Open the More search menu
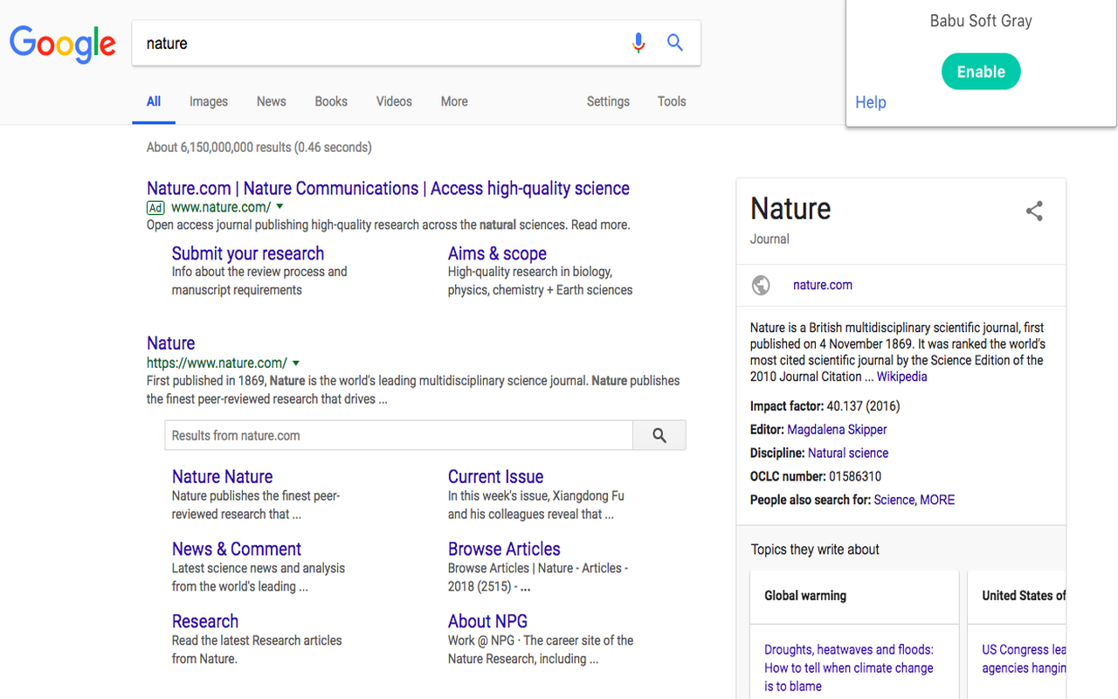The image size is (1118, 699). (x=454, y=101)
